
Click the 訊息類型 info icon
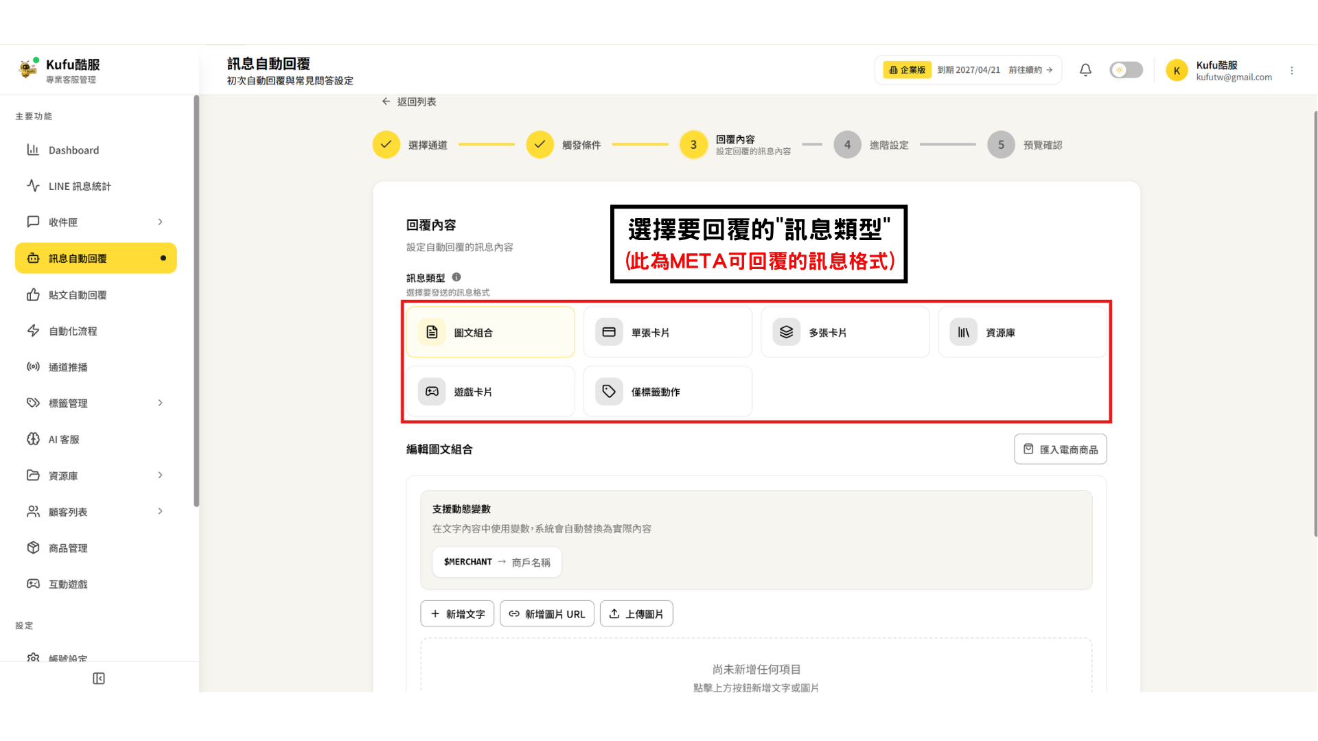[x=456, y=277]
